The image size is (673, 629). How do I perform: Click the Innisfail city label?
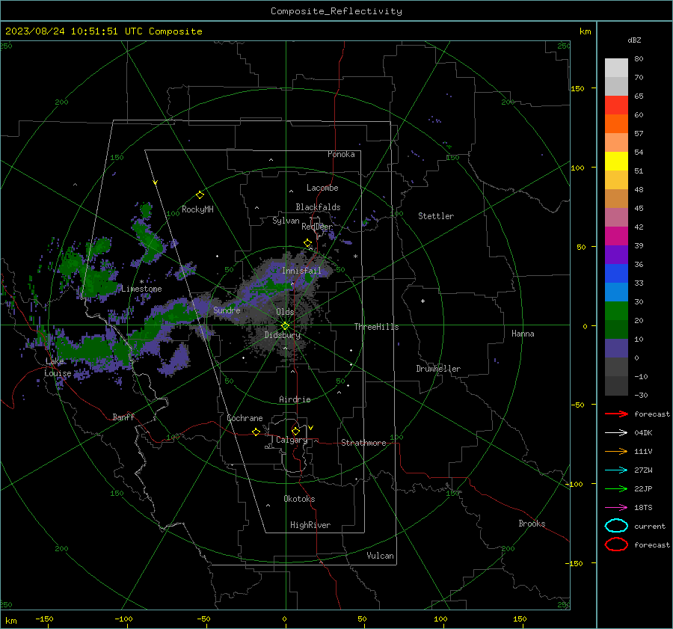[x=301, y=271]
